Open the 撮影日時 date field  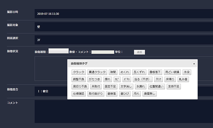tap(124, 14)
